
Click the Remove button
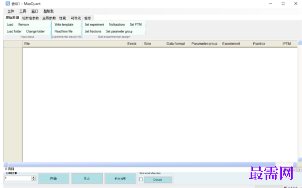24,25
